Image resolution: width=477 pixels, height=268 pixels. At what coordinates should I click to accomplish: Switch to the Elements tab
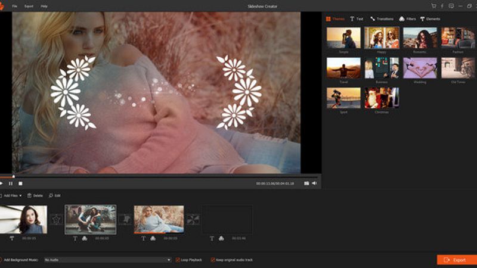click(430, 19)
